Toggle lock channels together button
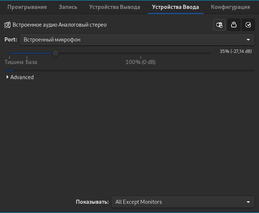The height and width of the screenshot is (213, 259). [x=234, y=25]
